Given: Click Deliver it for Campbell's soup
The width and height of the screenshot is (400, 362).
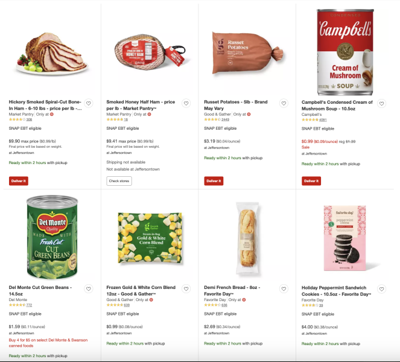Looking at the screenshot, I should [x=311, y=180].
